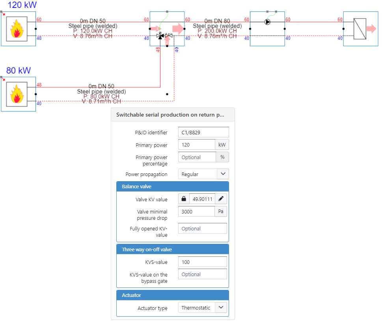Select the heat consumer block on right
This screenshot has height=321, width=382.
coord(360,29)
